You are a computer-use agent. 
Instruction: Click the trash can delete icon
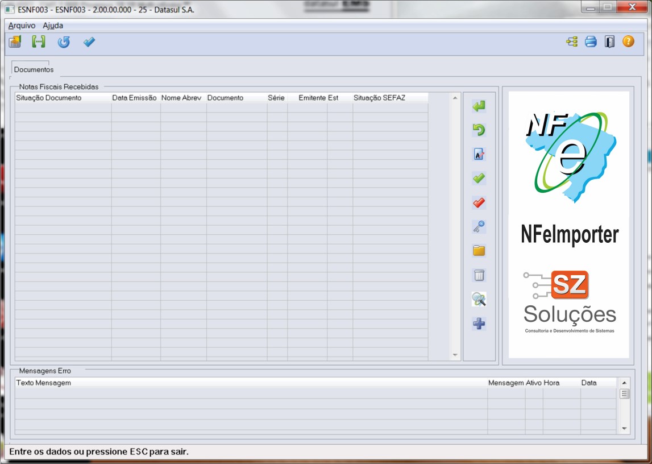479,275
